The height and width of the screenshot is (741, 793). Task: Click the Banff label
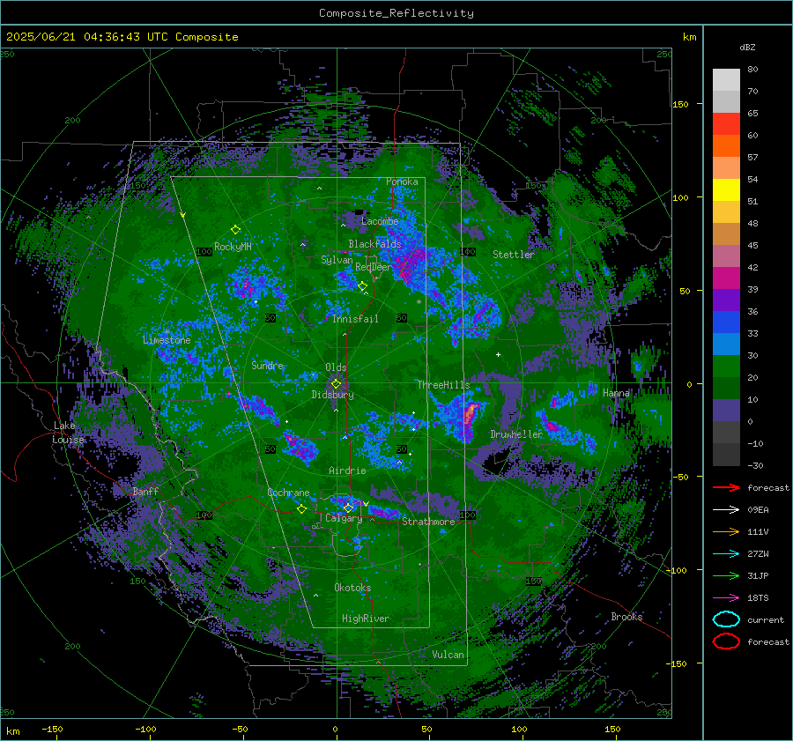(x=145, y=491)
